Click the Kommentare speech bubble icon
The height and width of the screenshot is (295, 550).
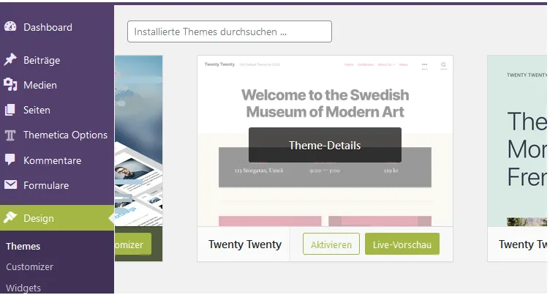point(10,160)
